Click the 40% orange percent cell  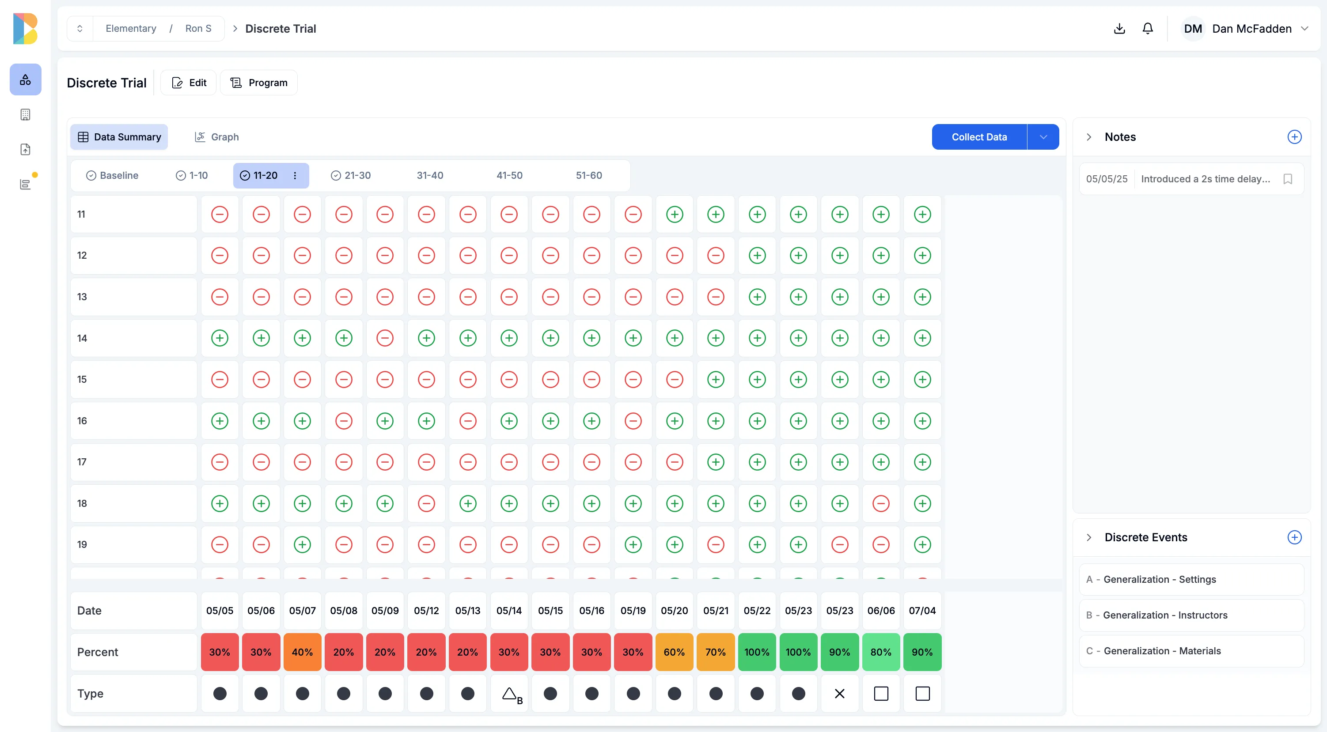pyautogui.click(x=303, y=652)
